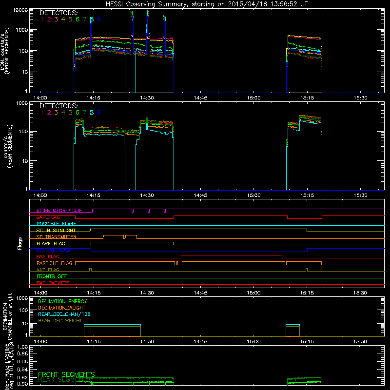Click the FRONTS_OFF flag label
Screen dimensions: 390x390
[52, 276]
